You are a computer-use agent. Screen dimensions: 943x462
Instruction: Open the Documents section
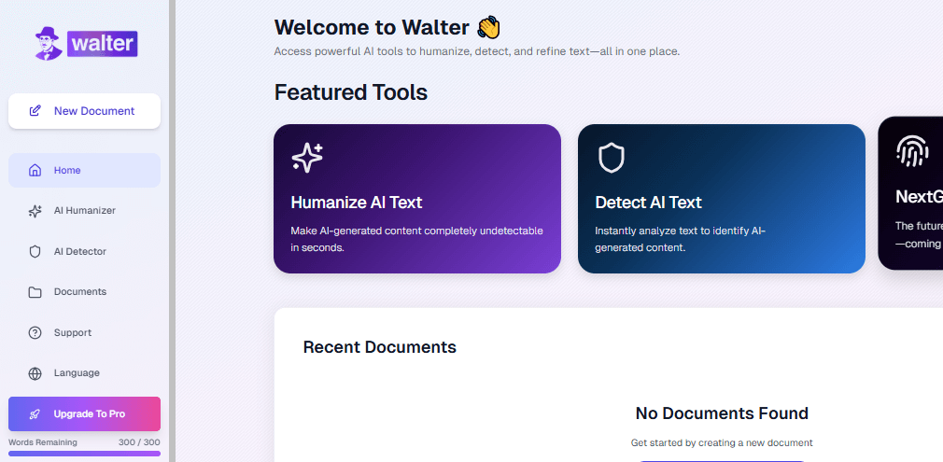pos(84,292)
